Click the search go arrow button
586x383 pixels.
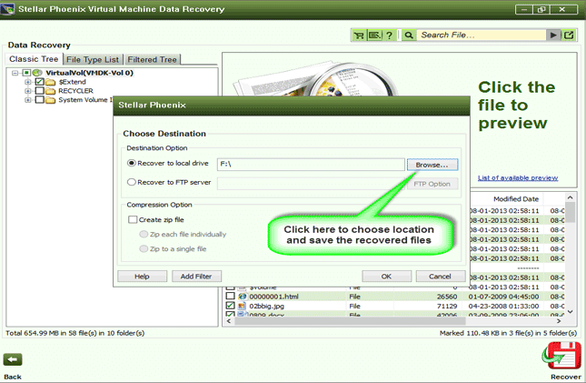pyautogui.click(x=553, y=35)
